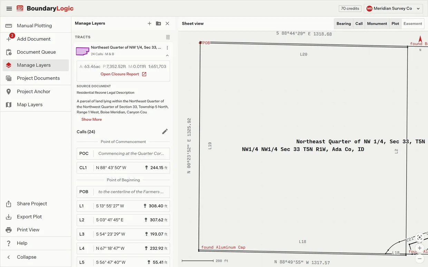
Task: Click monument pin icon on CL1 row
Action: (x=147, y=168)
